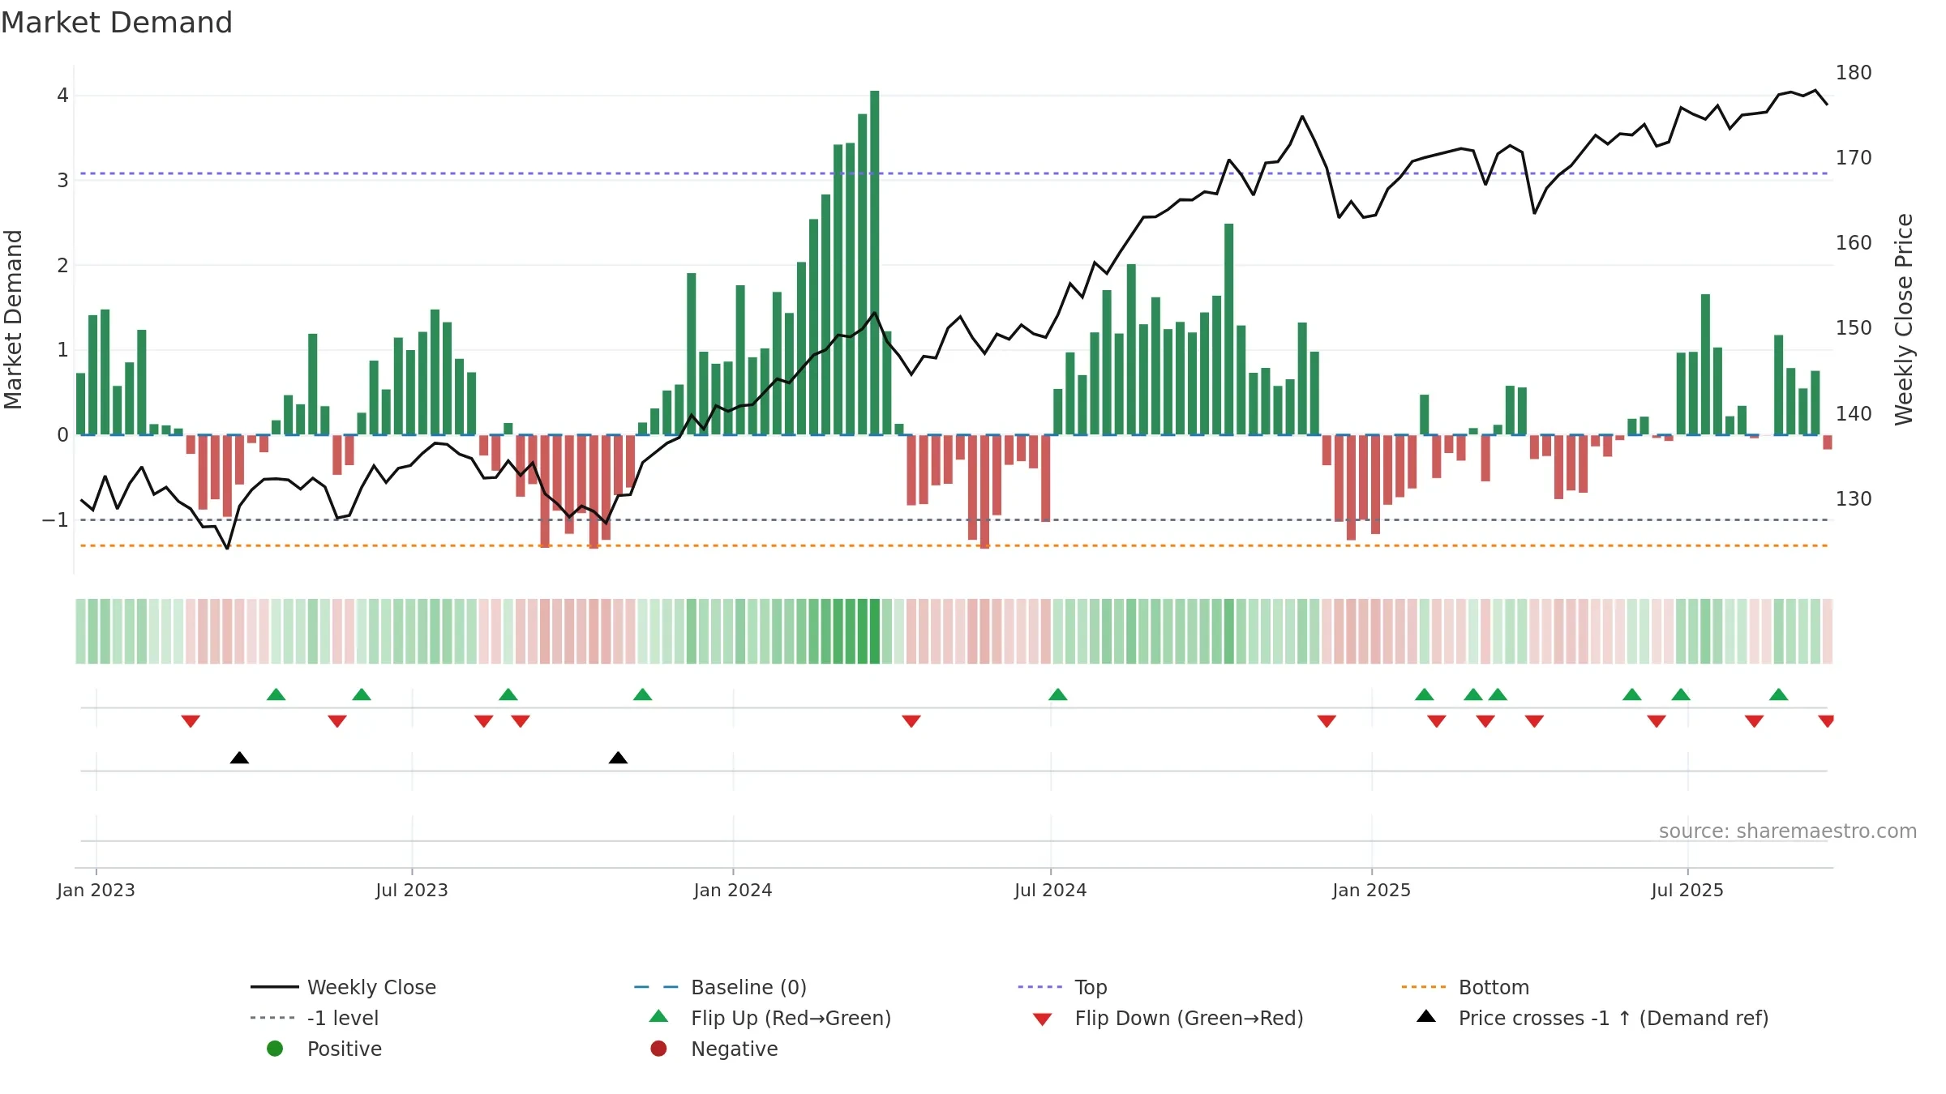Viewport: 1946px width, 1094px height.
Task: Click the Weekly Close Price axis title
Action: coord(1904,319)
